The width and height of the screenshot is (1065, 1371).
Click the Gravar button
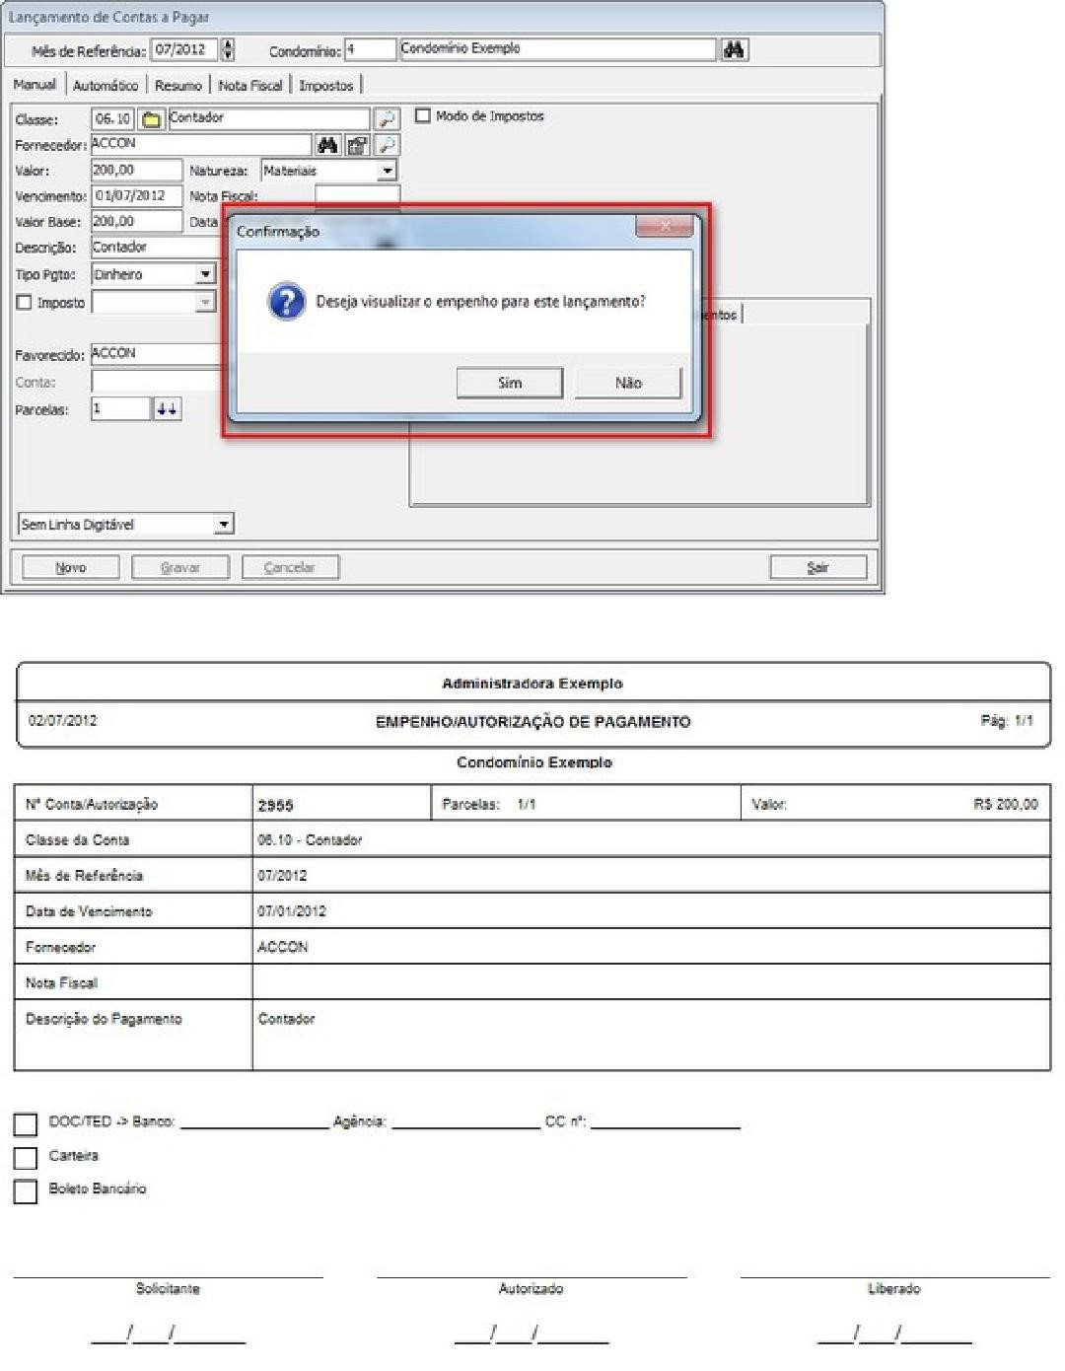pos(180,567)
